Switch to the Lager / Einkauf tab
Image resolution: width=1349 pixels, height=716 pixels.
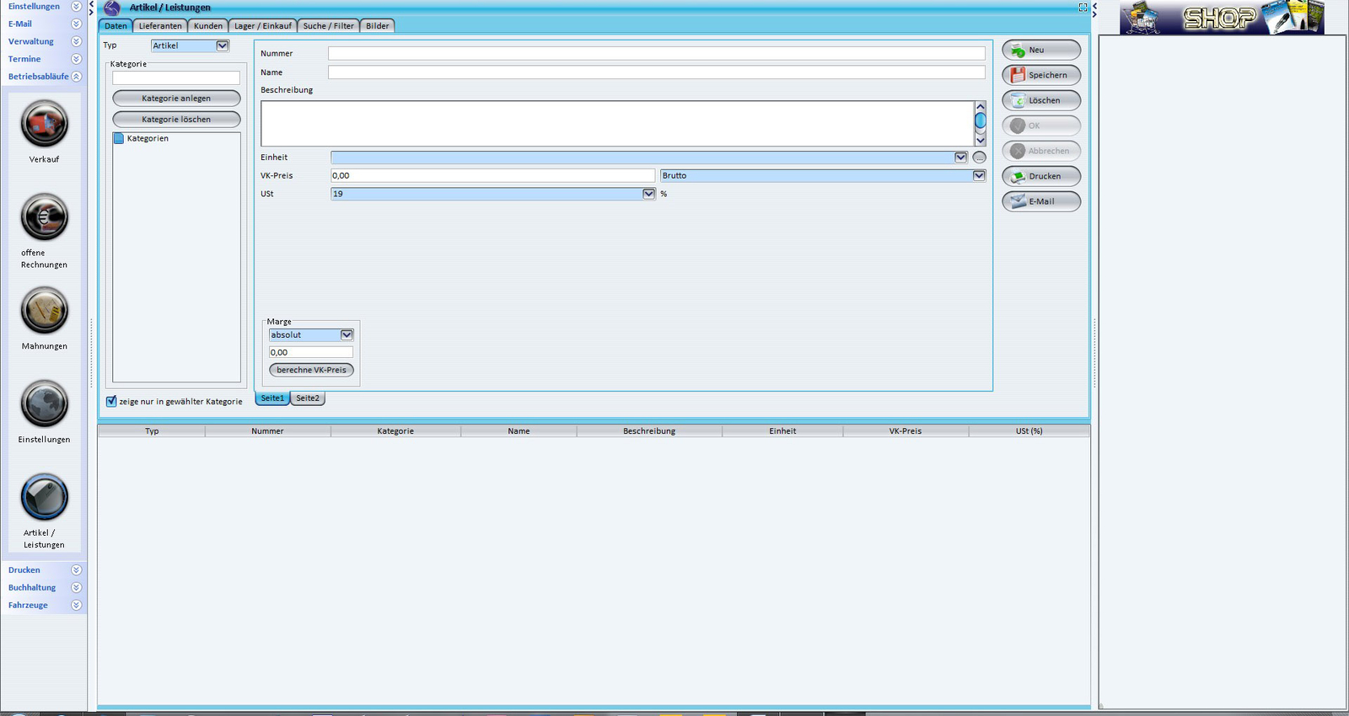click(x=263, y=26)
